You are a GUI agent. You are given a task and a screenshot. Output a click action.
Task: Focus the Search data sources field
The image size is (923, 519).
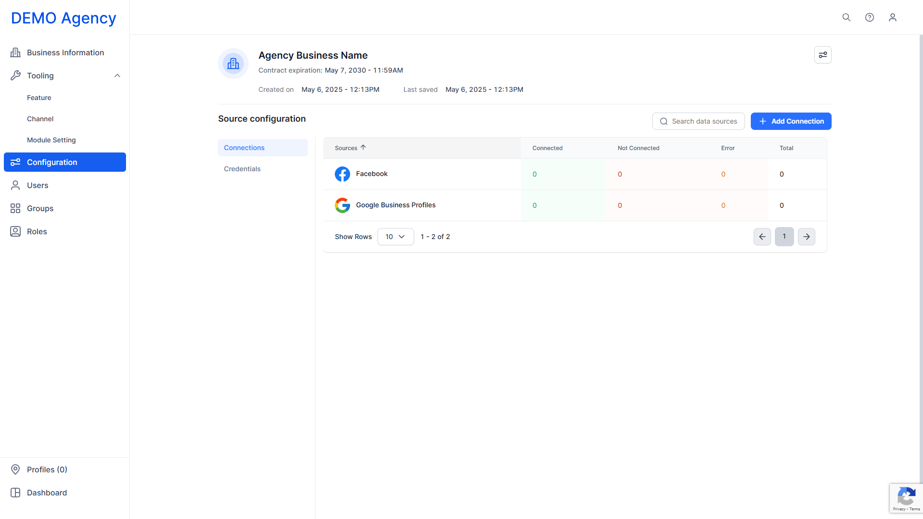click(698, 121)
